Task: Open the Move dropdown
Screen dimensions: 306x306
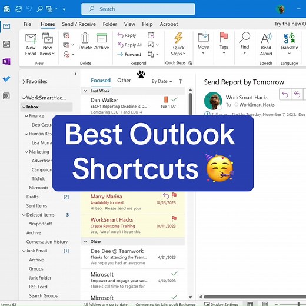Action: pos(203,44)
